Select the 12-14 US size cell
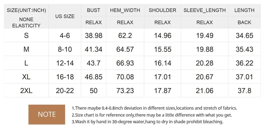The width and height of the screenshot is (266, 128). 65,63
